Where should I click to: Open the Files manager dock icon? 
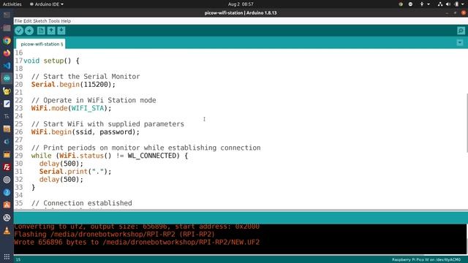coord(7,28)
